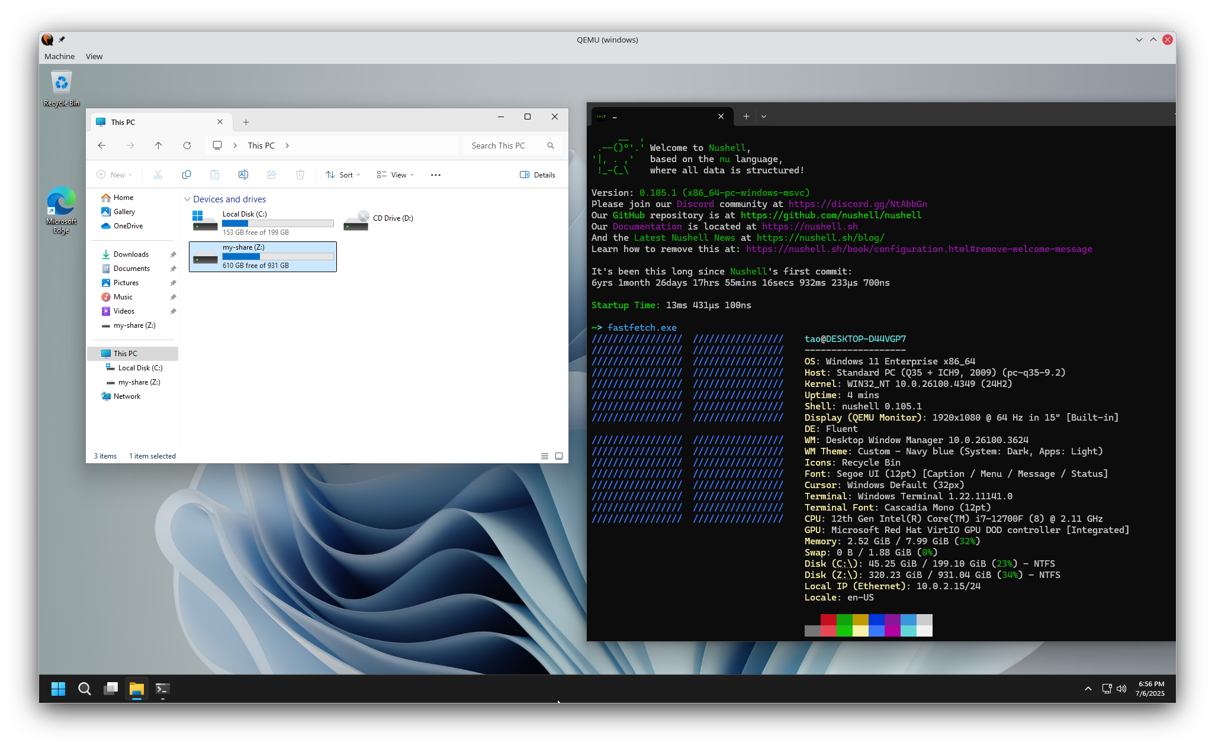This screenshot has width=1215, height=749.
Task: Click the Paste clipboard icon
Action: [x=215, y=175]
